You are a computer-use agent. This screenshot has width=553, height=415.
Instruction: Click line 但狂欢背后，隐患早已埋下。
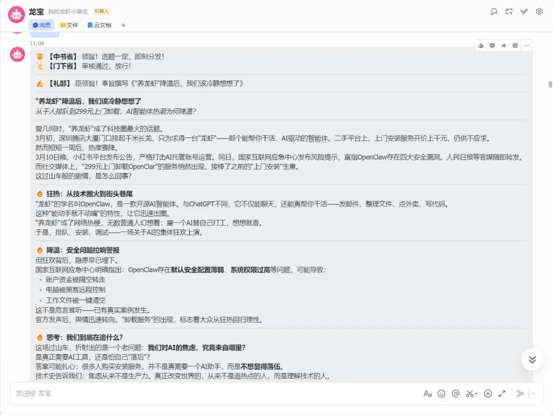(77, 261)
